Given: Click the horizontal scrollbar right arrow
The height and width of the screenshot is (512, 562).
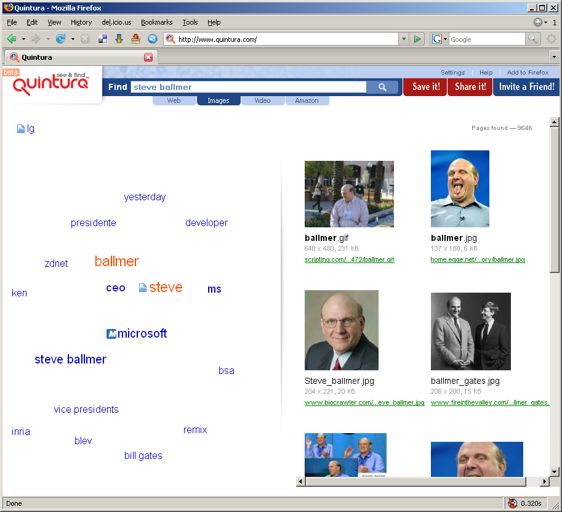Looking at the screenshot, I should point(544,482).
